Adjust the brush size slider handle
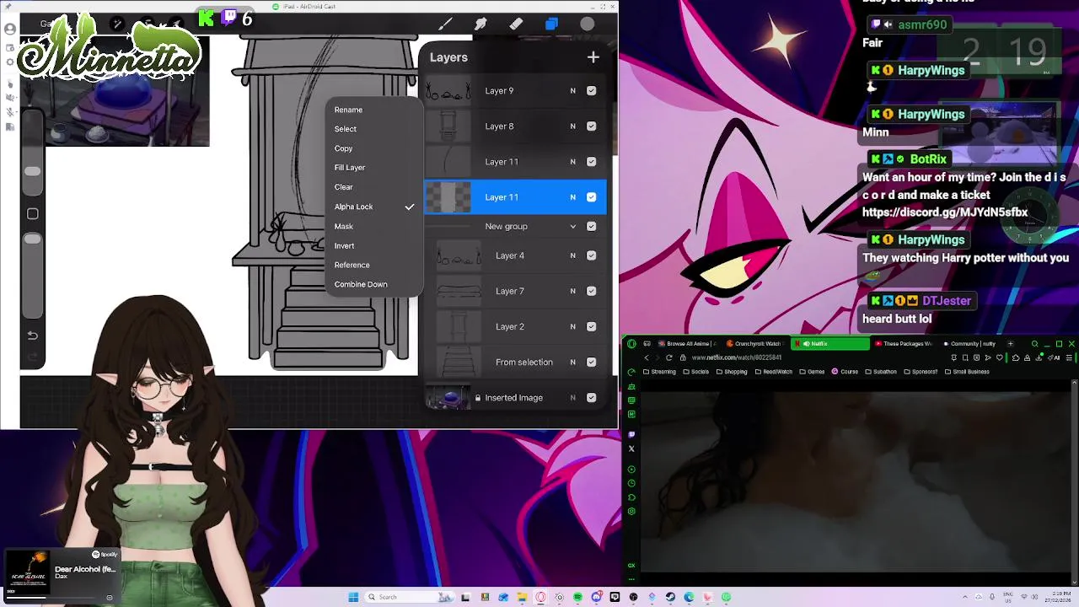This screenshot has height=607, width=1079. 32,171
